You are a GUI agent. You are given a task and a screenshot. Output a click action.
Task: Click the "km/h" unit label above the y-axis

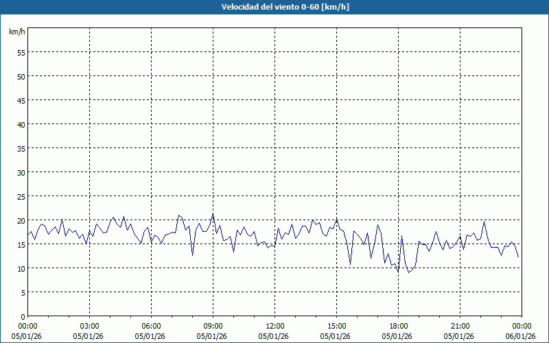(x=16, y=32)
